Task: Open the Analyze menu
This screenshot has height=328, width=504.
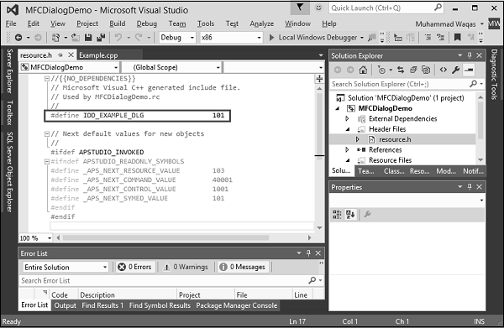Action: click(x=261, y=23)
